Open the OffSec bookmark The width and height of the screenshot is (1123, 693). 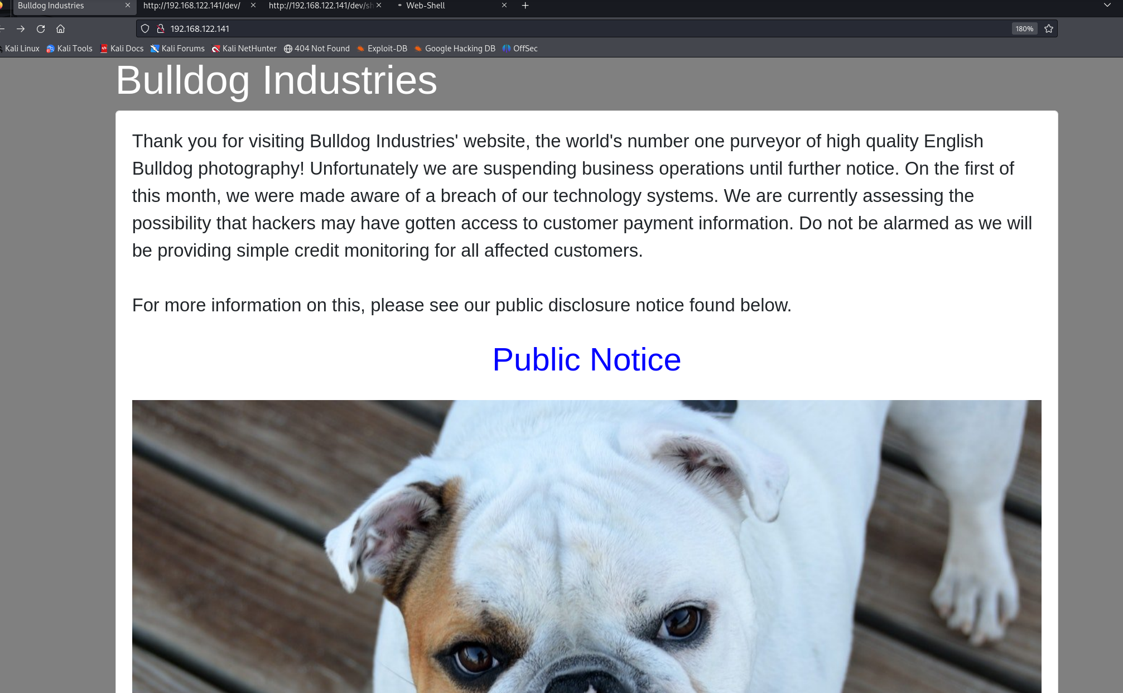[520, 49]
